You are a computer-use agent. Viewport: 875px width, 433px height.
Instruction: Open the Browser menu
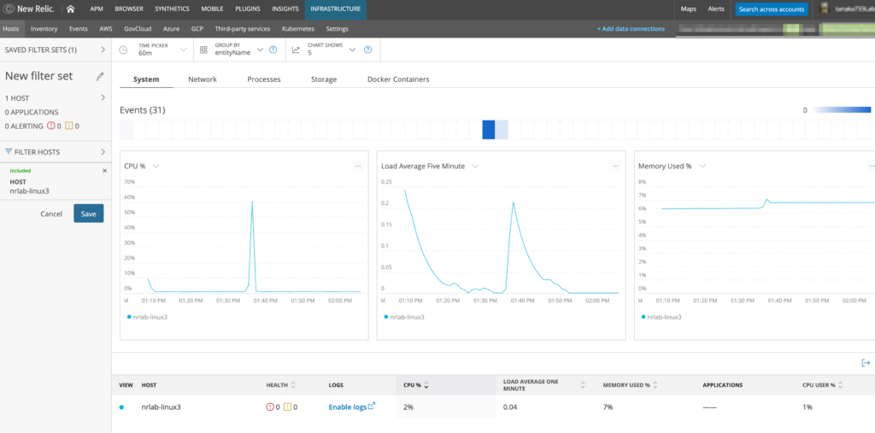pos(129,9)
